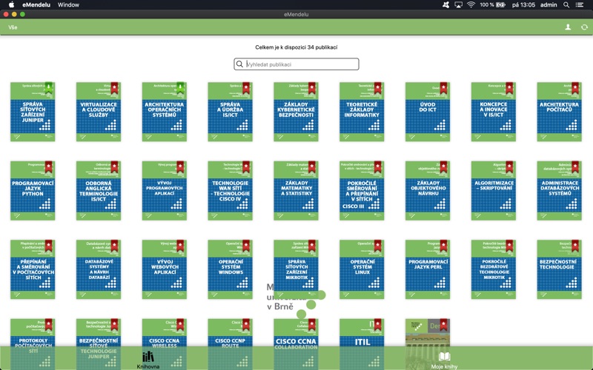This screenshot has width=593, height=370.
Task: Open the Pokročilé směrování a přepínání book
Action: (x=362, y=191)
